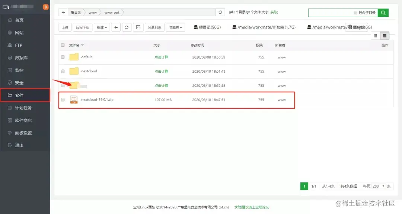Check the default folder row checkbox
The width and height of the screenshot is (402, 214).
tap(63, 57)
